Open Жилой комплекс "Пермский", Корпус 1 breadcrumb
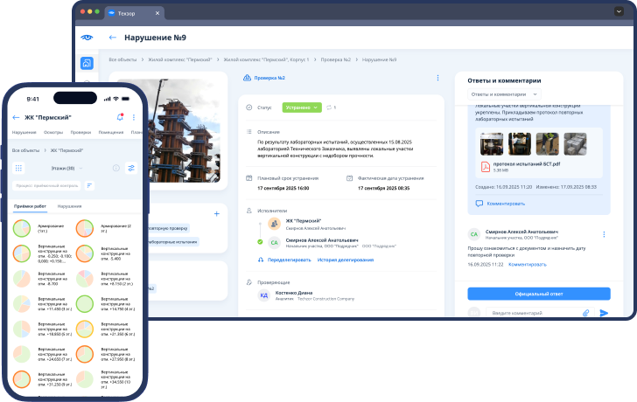The height and width of the screenshot is (402, 637). pos(266,59)
